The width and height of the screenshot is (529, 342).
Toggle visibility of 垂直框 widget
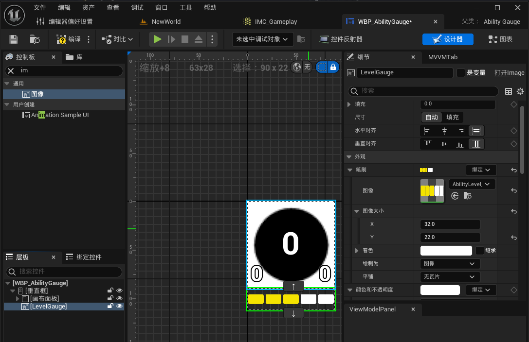119,291
